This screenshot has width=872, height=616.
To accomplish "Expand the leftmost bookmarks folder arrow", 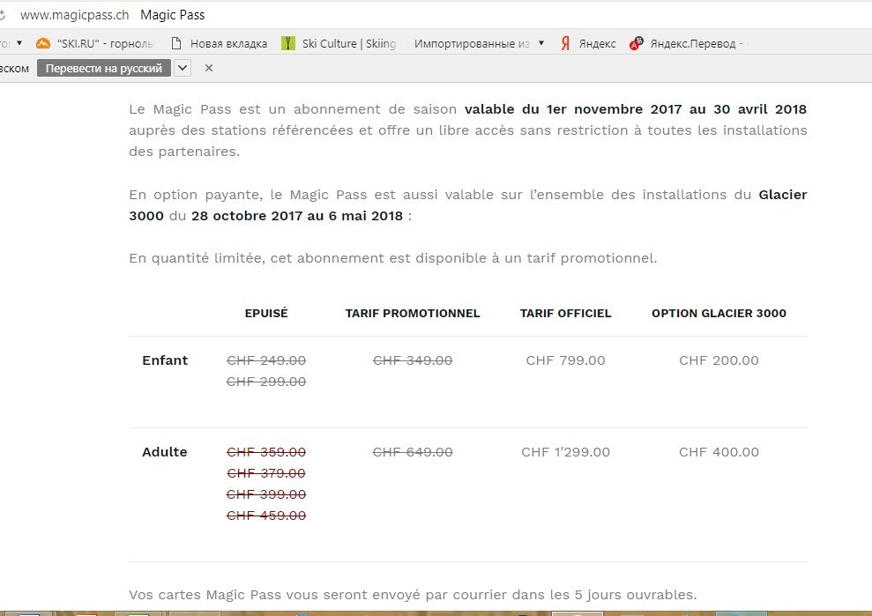I will pos(19,43).
